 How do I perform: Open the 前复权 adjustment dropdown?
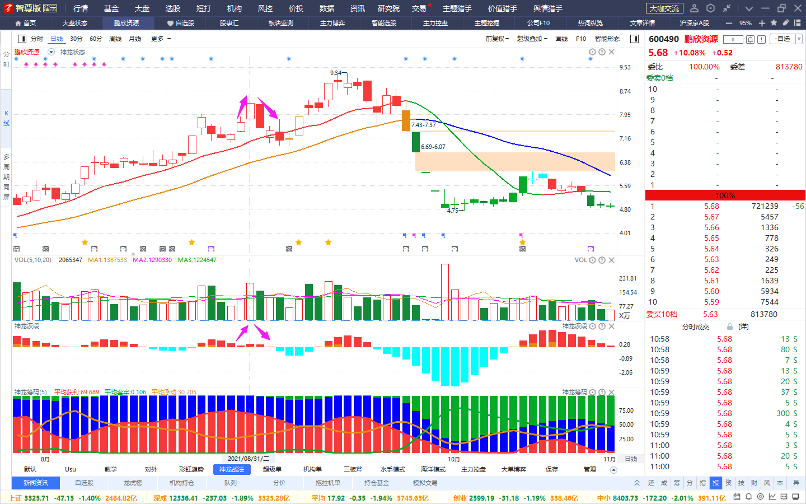pyautogui.click(x=497, y=39)
